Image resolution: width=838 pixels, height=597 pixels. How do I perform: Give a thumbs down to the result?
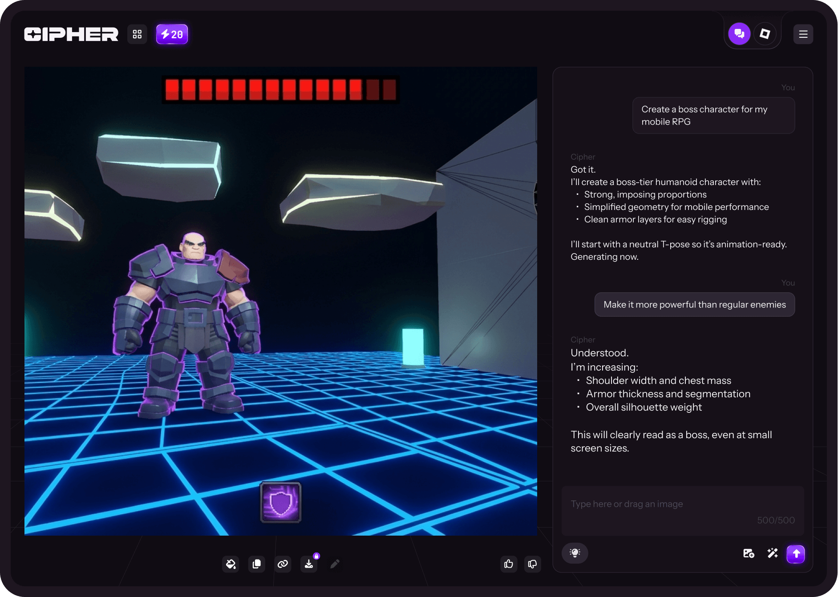coord(532,564)
